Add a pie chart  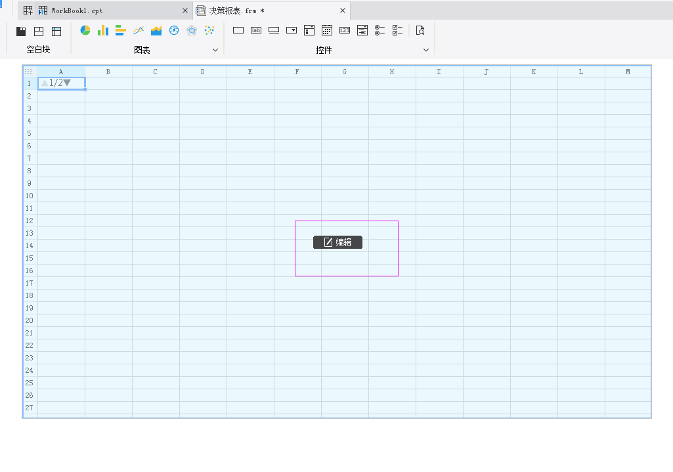pos(85,30)
